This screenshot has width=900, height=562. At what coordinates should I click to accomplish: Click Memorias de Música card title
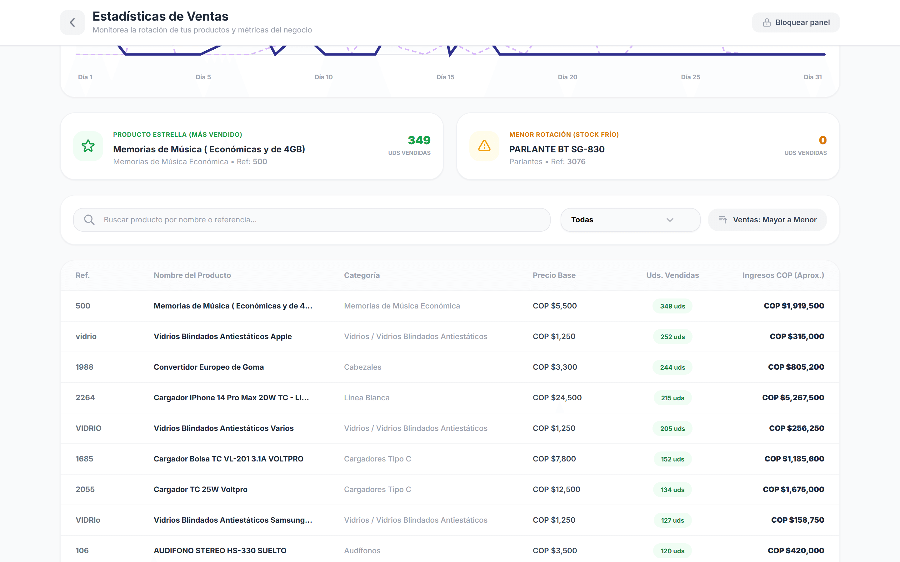[x=209, y=150]
